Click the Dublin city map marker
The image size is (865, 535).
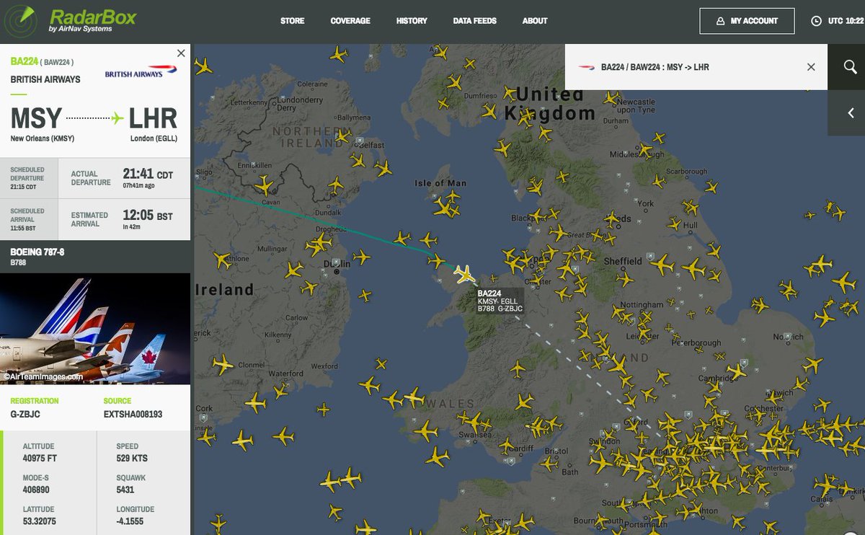(336, 272)
